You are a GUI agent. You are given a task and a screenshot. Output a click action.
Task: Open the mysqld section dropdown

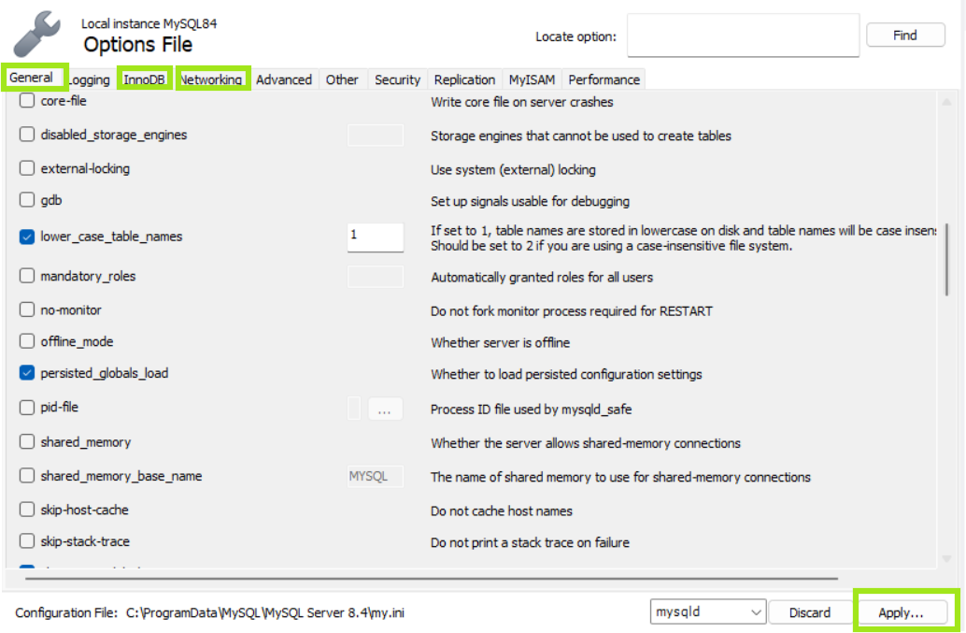(707, 612)
